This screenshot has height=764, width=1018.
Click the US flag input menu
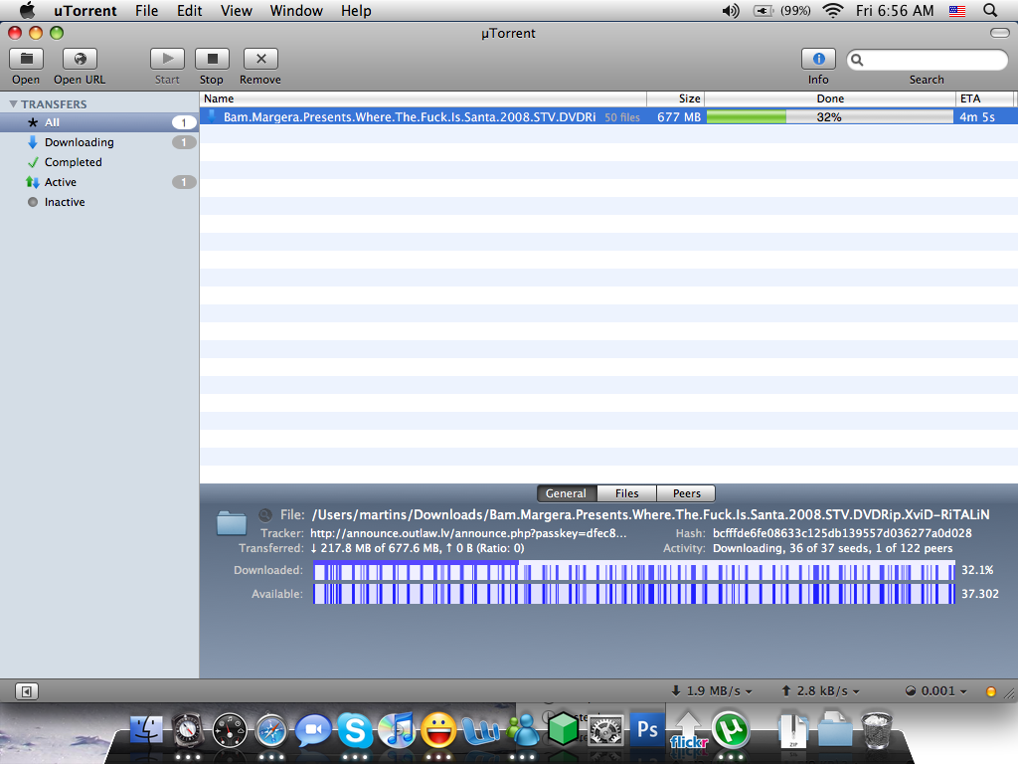[x=957, y=10]
